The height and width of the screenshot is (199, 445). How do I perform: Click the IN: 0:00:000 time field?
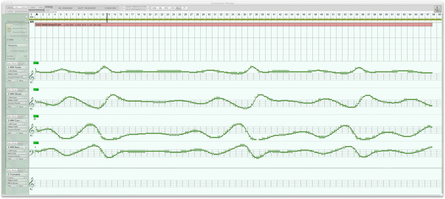pyautogui.click(x=65, y=8)
